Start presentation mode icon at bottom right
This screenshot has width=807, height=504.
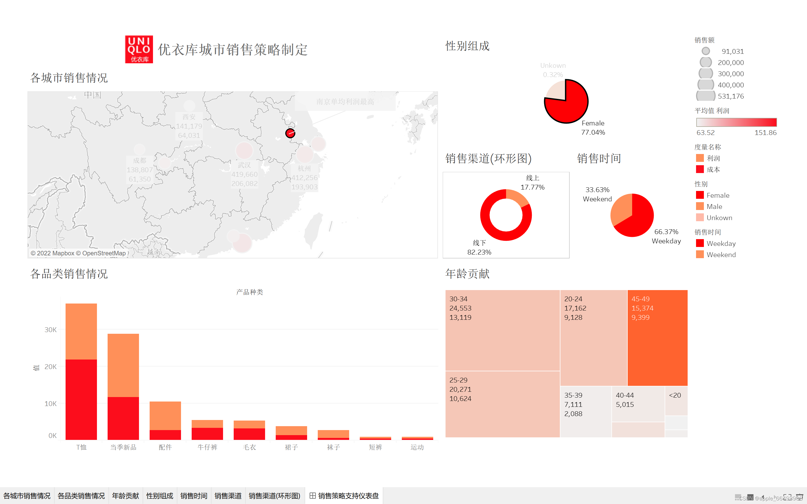tap(800, 497)
